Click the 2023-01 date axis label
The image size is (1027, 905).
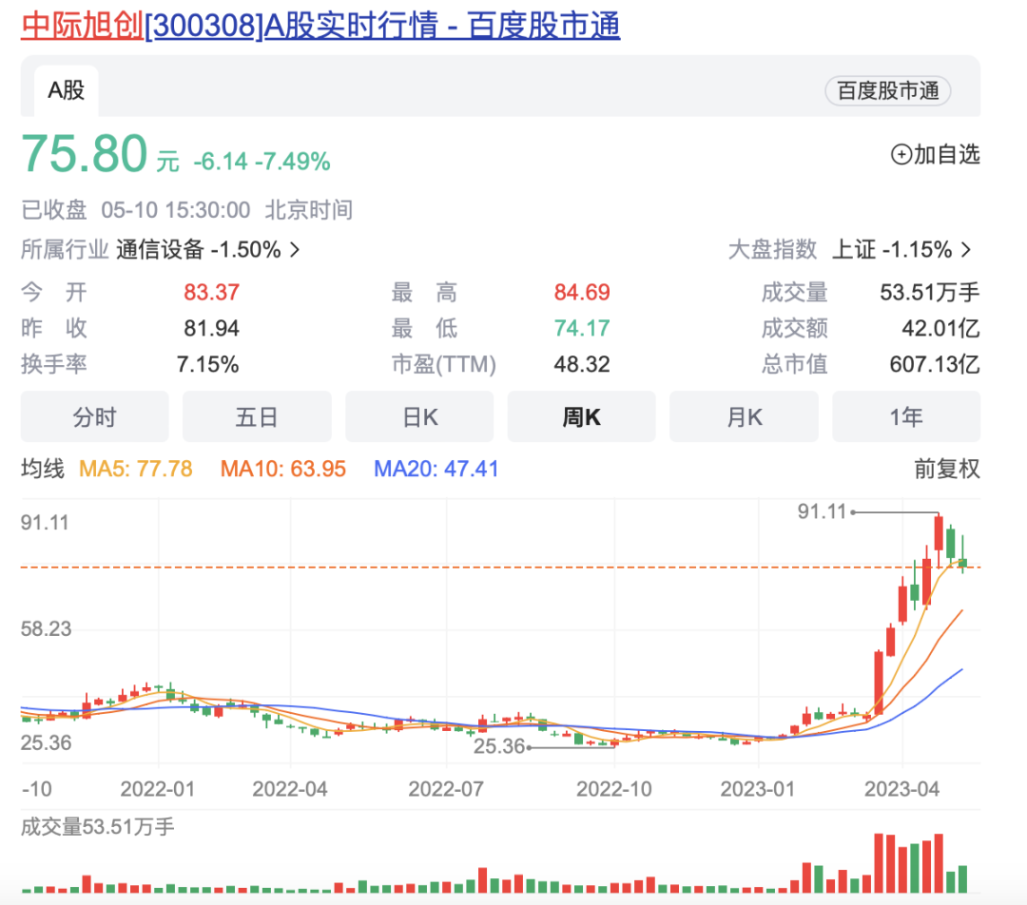[758, 789]
